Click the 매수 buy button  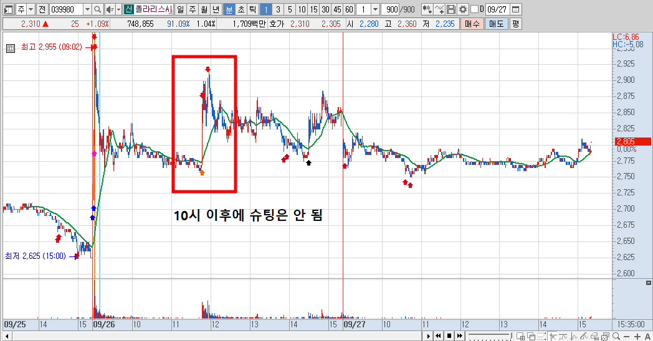click(x=472, y=24)
